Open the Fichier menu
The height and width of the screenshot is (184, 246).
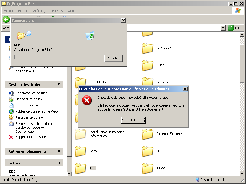click(x=8, y=11)
